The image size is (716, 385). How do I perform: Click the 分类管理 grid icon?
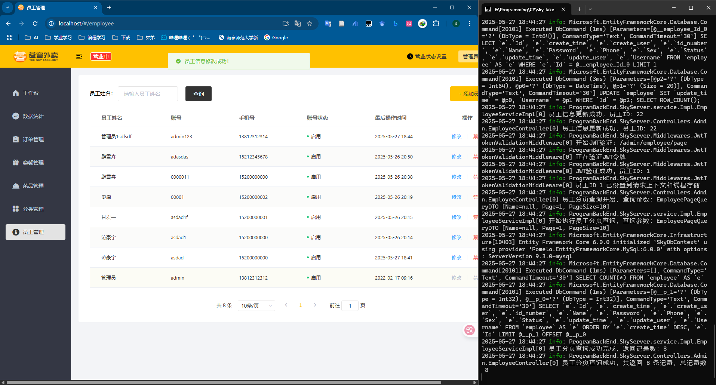(x=16, y=209)
